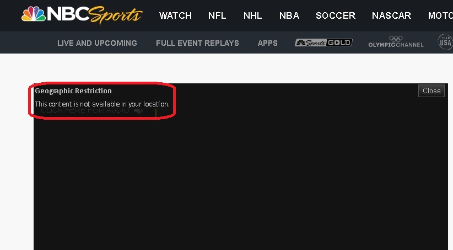Open the SOCCER navigation item
The height and width of the screenshot is (250, 453).
(x=336, y=15)
